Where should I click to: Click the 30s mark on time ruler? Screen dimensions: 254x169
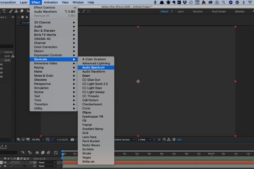tap(137, 154)
